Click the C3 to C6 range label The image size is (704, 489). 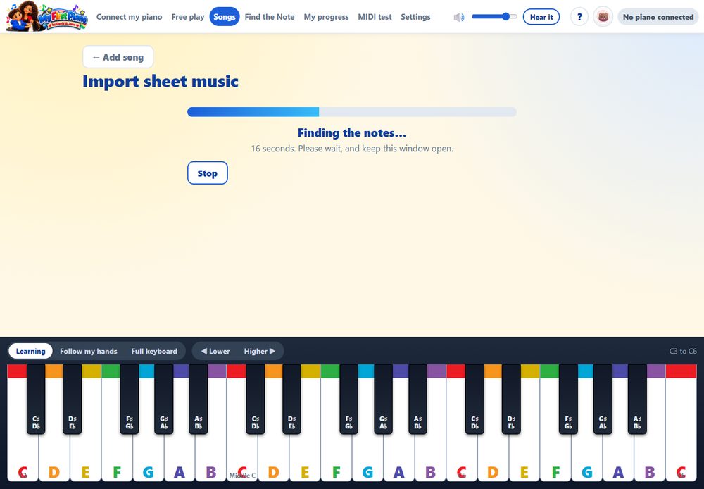[683, 351]
